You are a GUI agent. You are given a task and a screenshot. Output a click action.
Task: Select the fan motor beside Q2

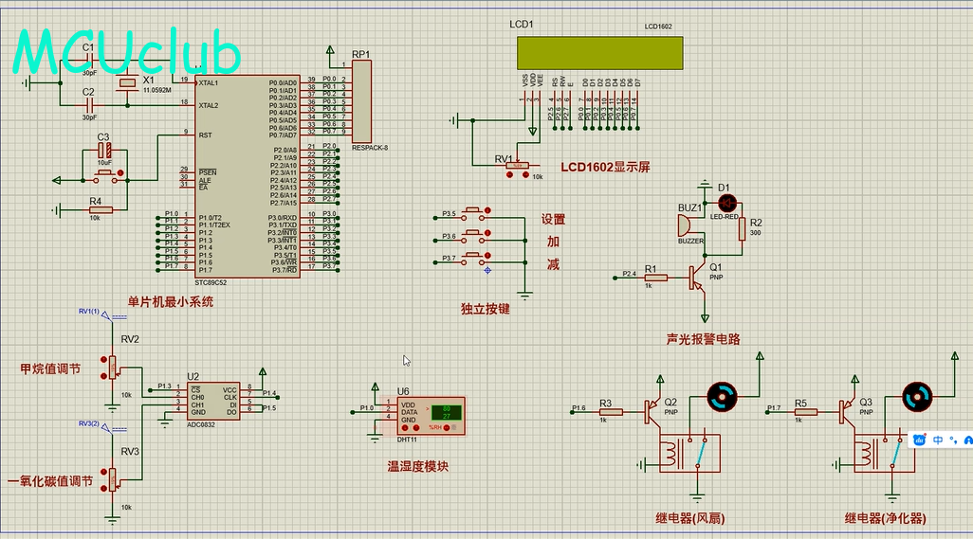click(725, 397)
